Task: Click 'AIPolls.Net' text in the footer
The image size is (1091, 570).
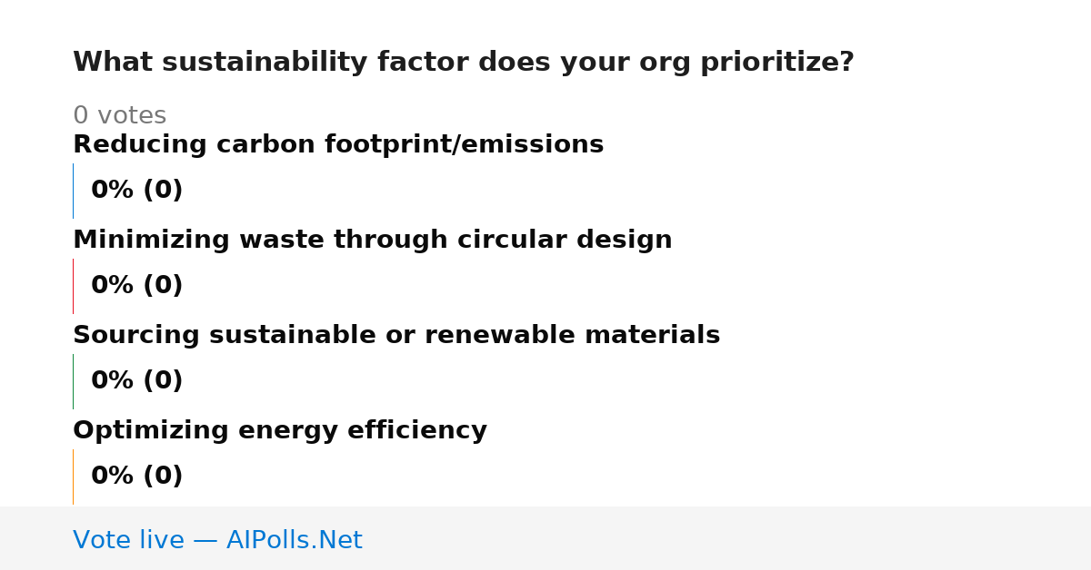Action: [x=295, y=540]
